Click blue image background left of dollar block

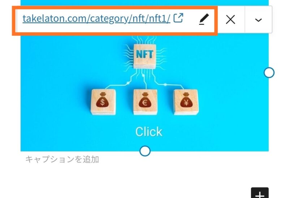click(x=55, y=102)
